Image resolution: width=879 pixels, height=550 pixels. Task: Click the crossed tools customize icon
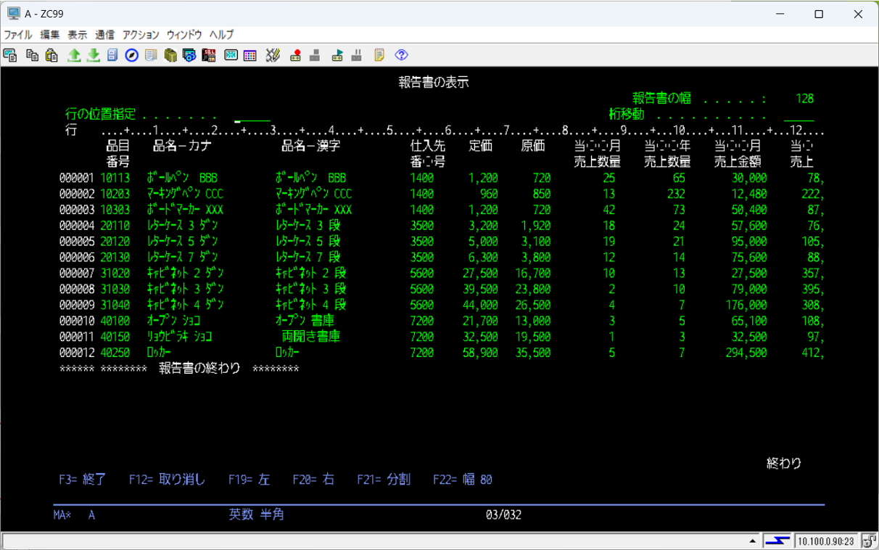pyautogui.click(x=273, y=55)
